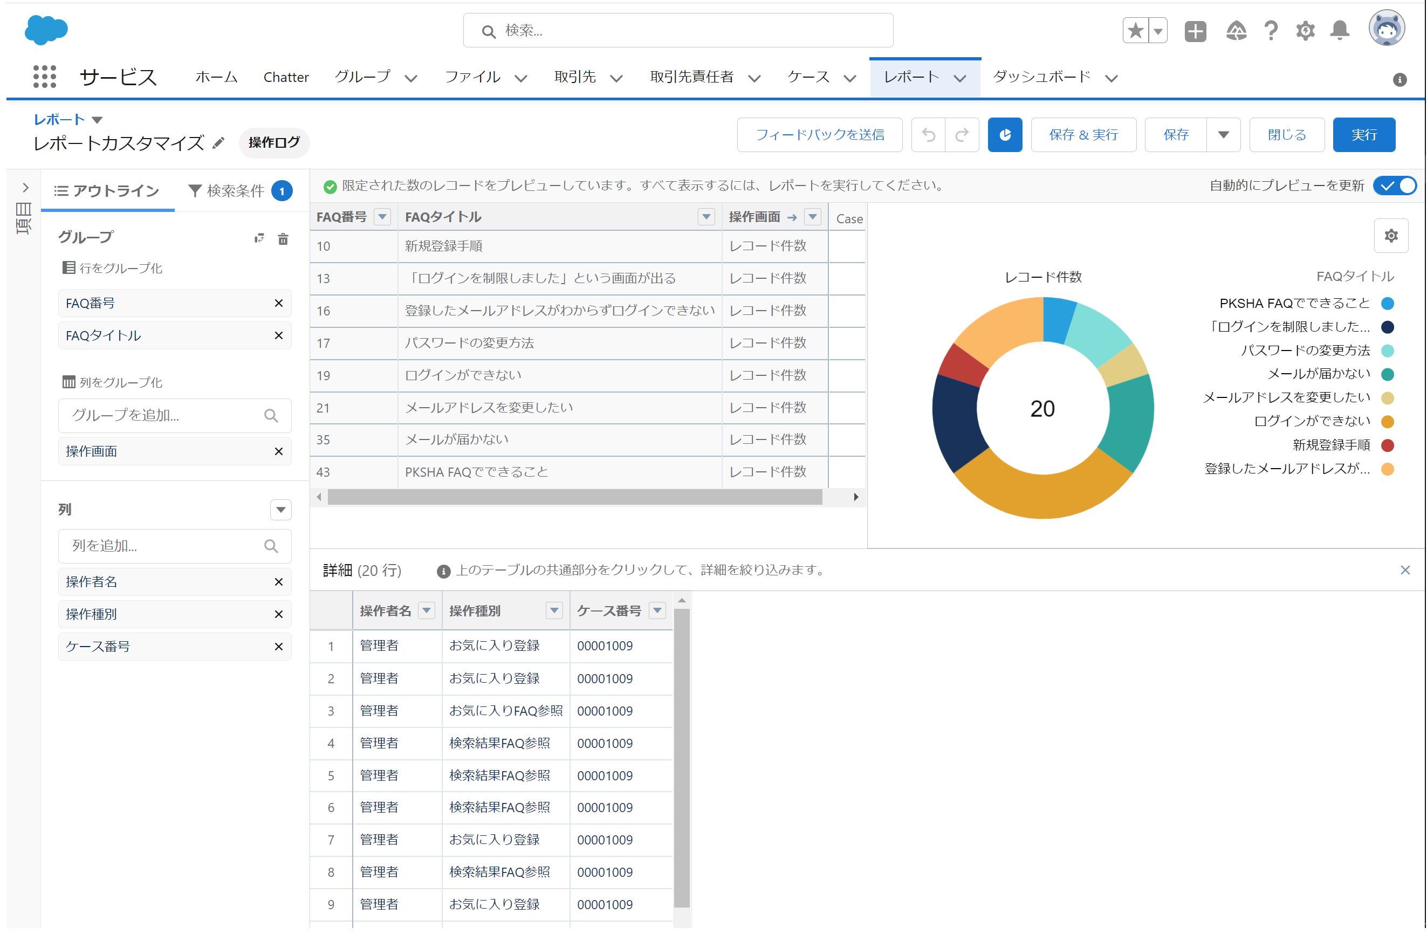Remove FAQ番号 row grouping

point(279,304)
